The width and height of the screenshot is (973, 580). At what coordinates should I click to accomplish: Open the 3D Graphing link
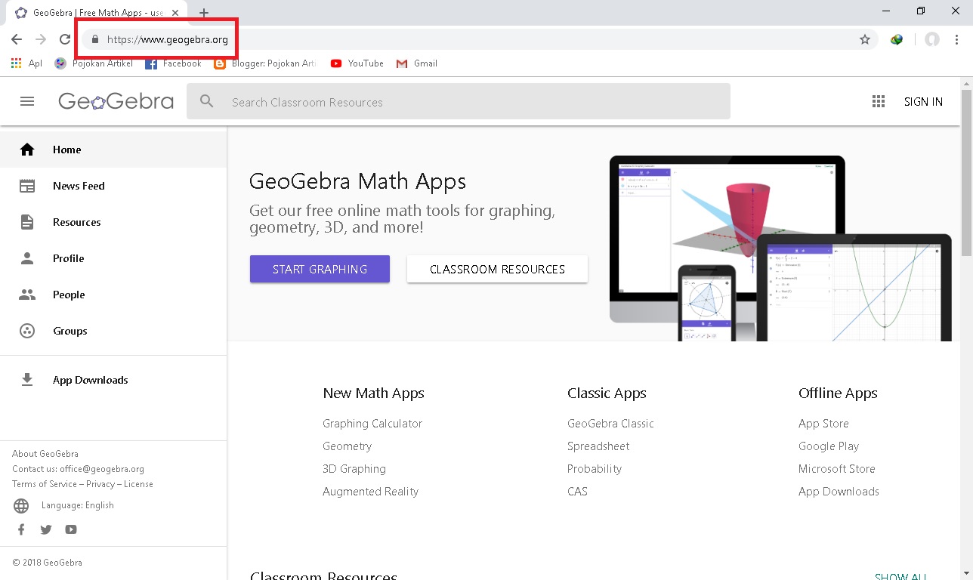pyautogui.click(x=354, y=469)
